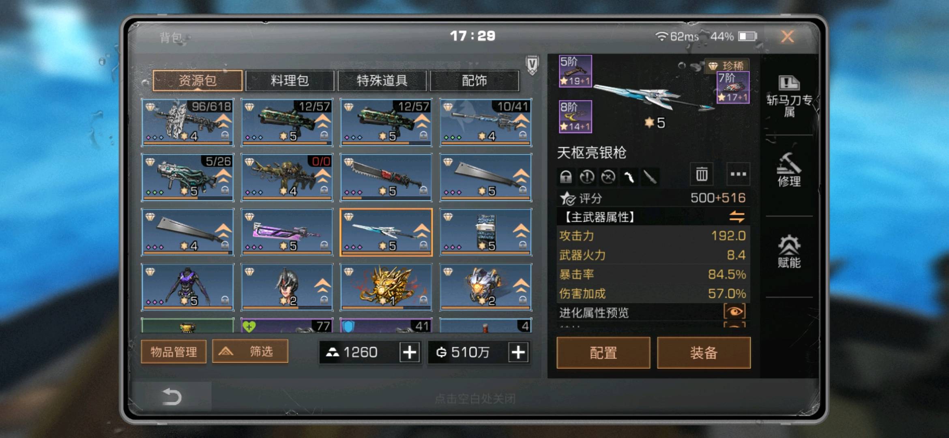The image size is (949, 438).
Task: Click the V shield badge icon
Action: [x=532, y=65]
